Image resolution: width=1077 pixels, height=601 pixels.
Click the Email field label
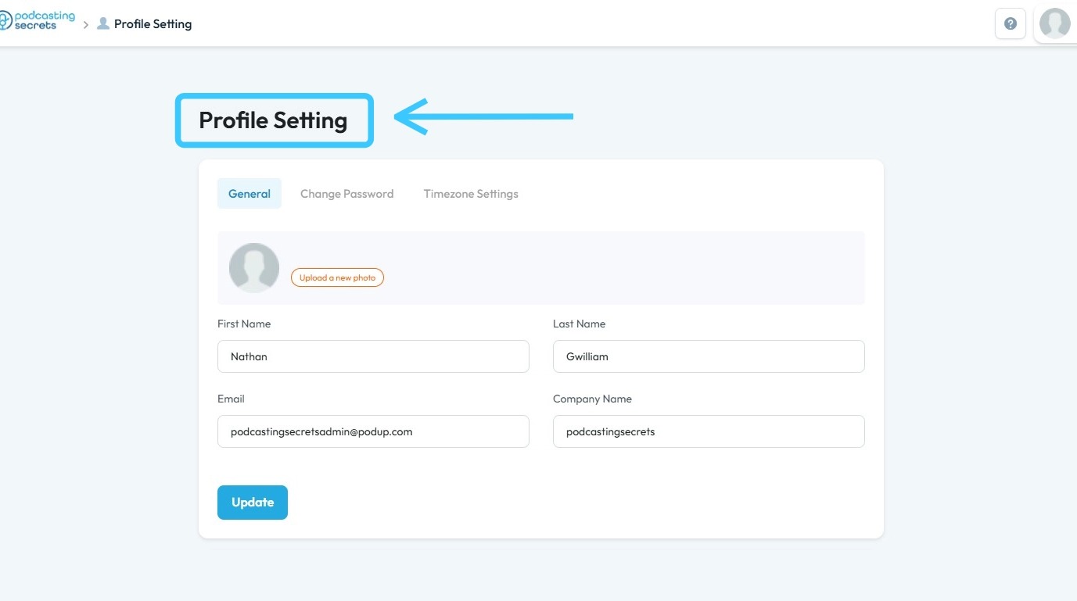pos(231,399)
